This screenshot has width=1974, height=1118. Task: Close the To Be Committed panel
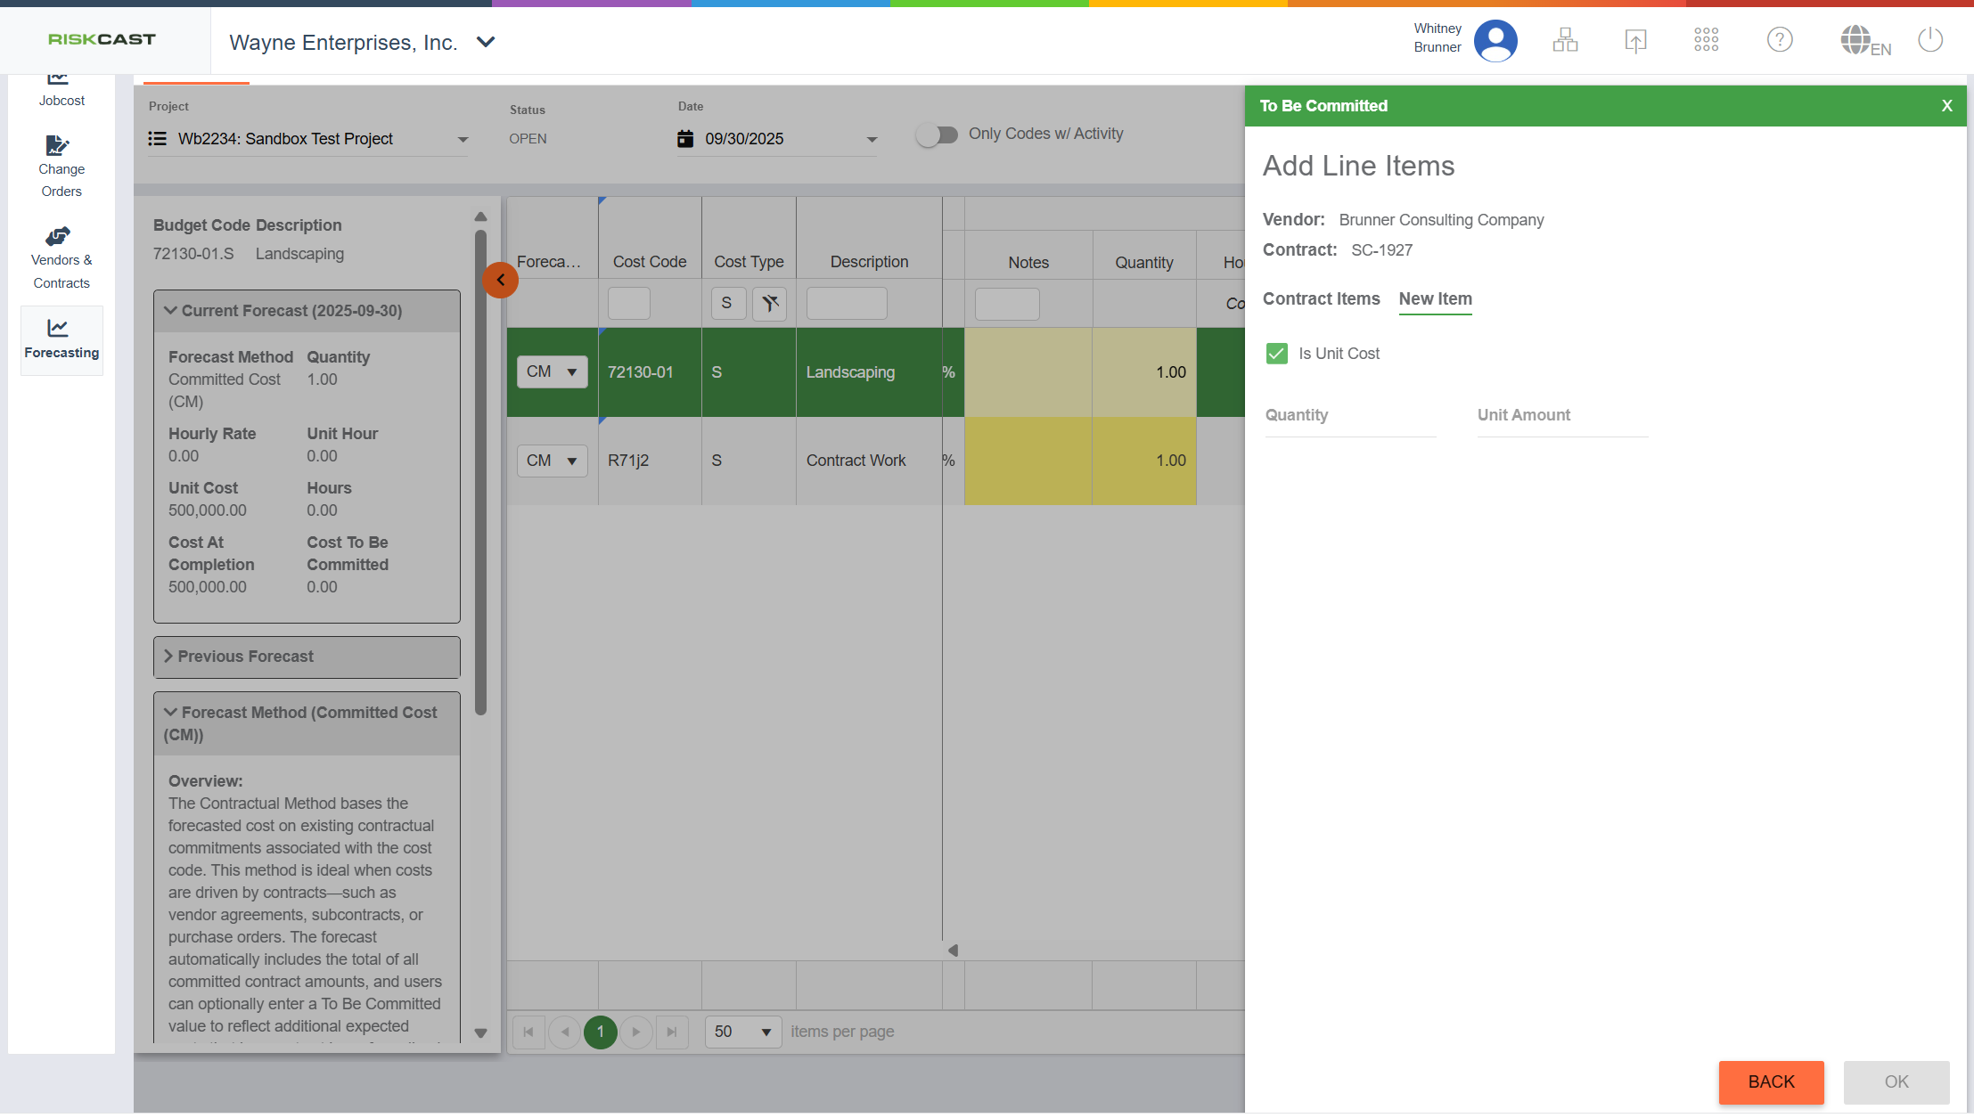[x=1946, y=106]
